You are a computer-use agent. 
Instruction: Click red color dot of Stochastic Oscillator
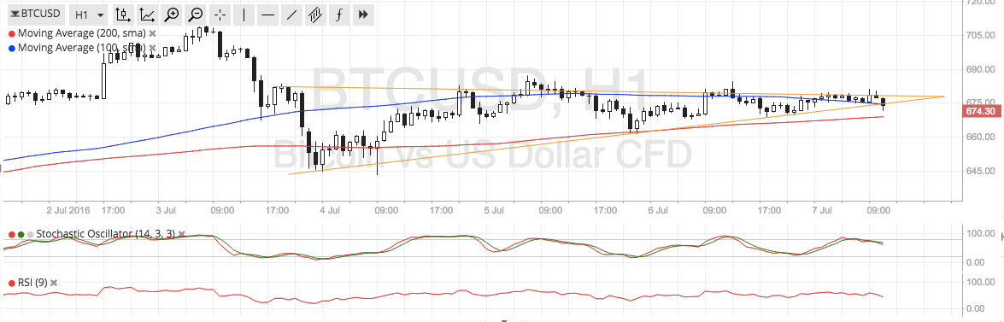click(11, 234)
